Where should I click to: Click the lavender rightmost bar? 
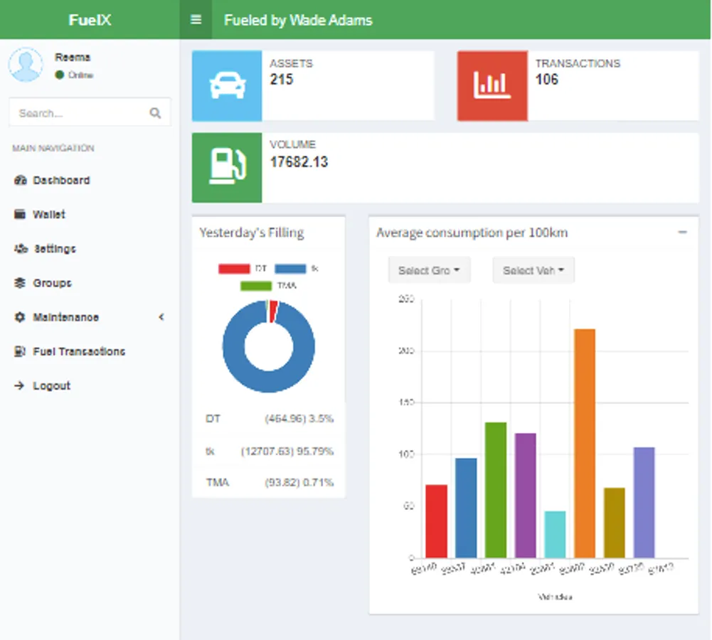click(x=644, y=503)
